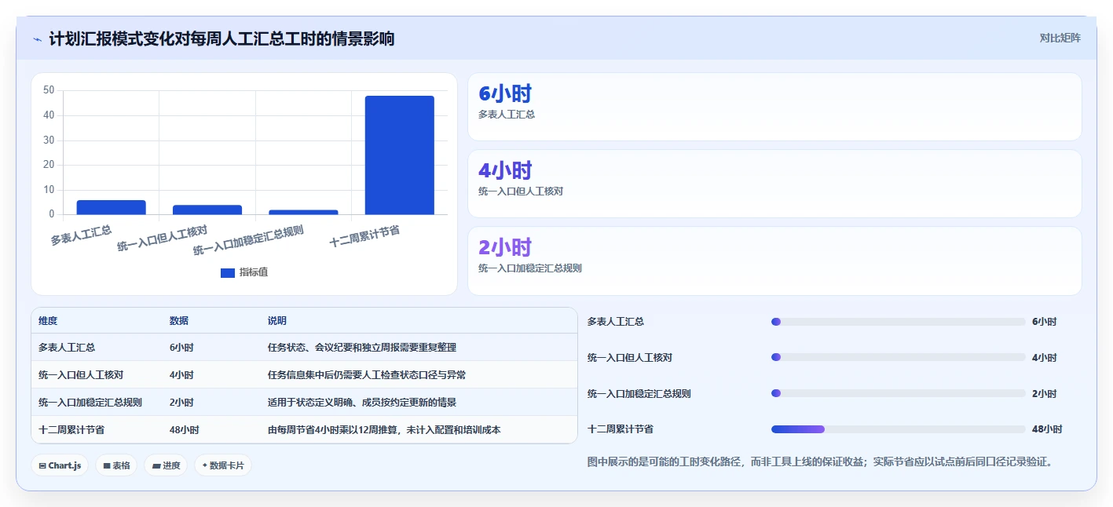Click the 十二周累计节省 progress bar

[899, 429]
